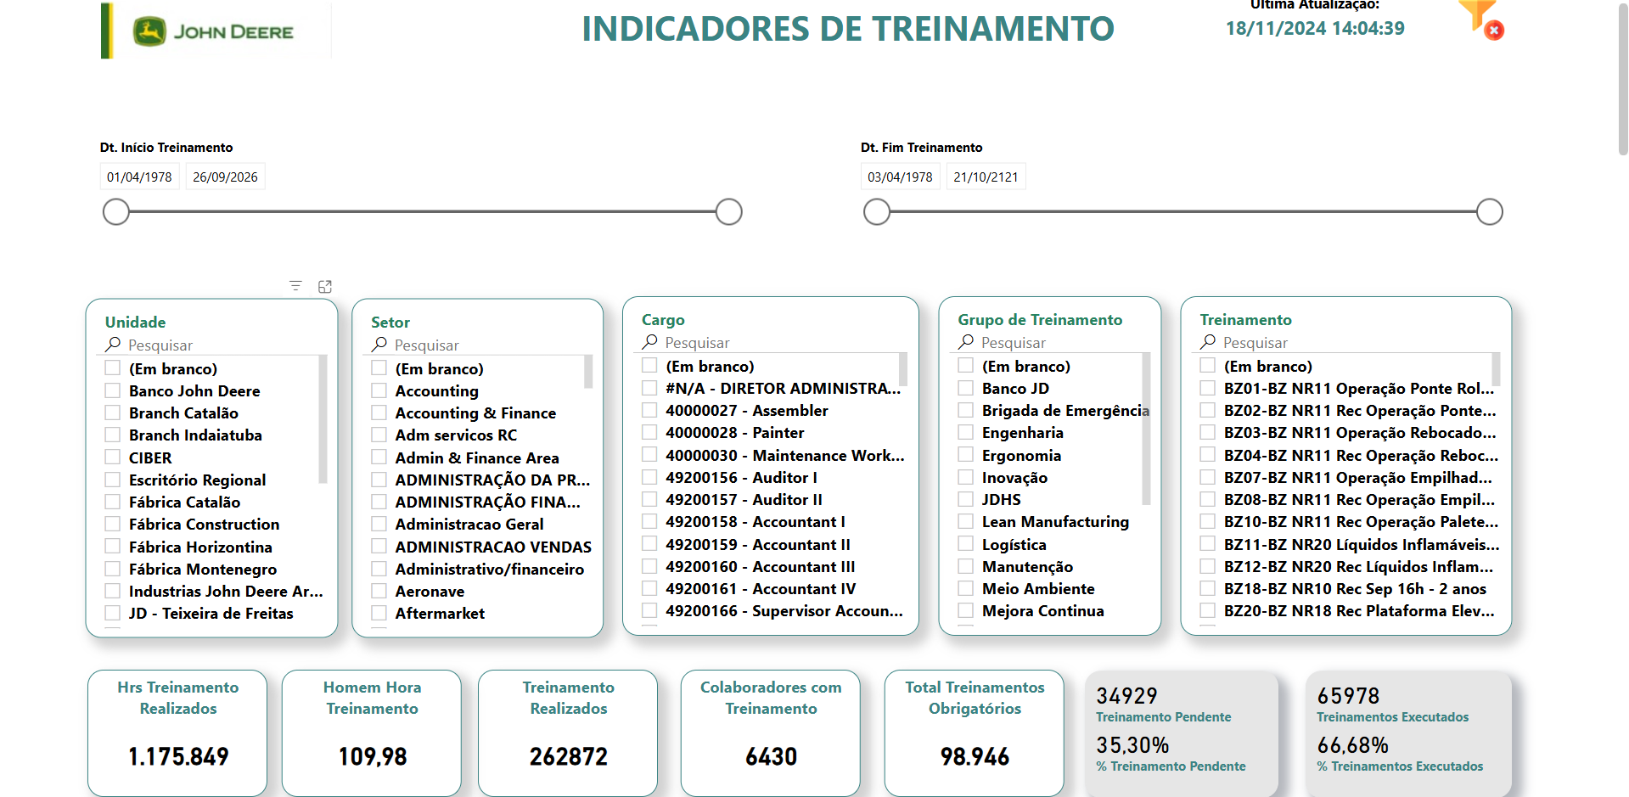The width and height of the screenshot is (1629, 797).
Task: Click the 35,30% Treinamento Pendente percentage
Action: [1132, 745]
